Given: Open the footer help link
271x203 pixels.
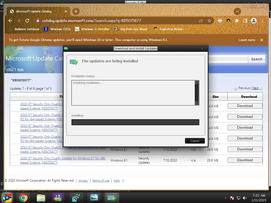Looking at the screenshot, I should [x=117, y=181].
